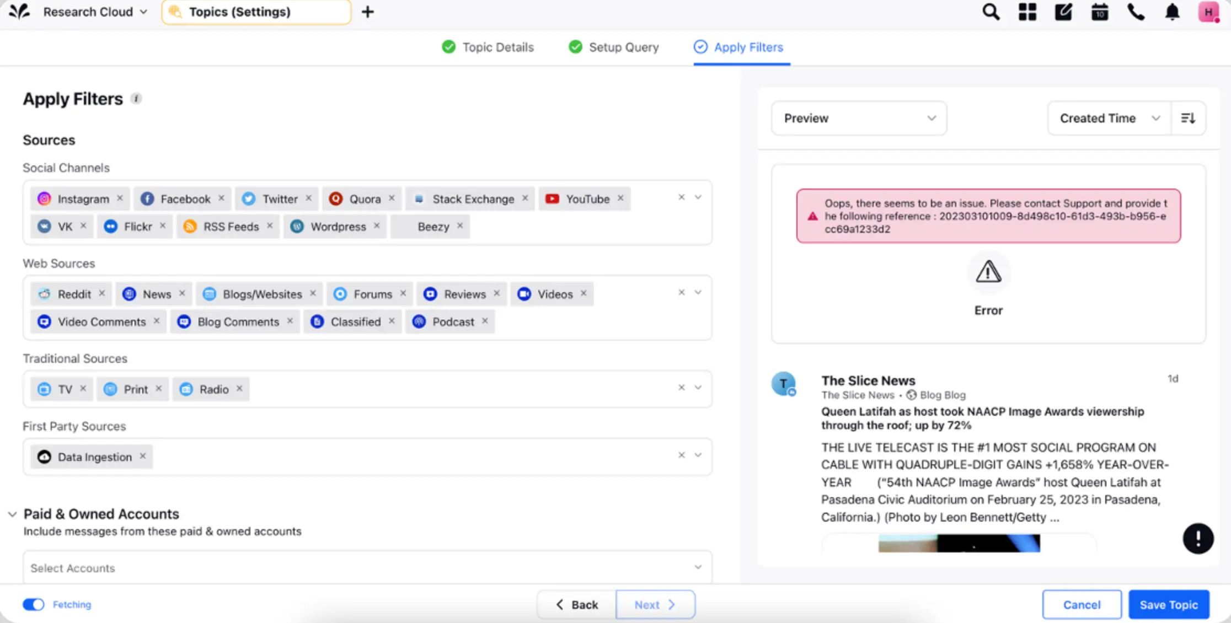Remove the Beezy source chip

click(460, 225)
